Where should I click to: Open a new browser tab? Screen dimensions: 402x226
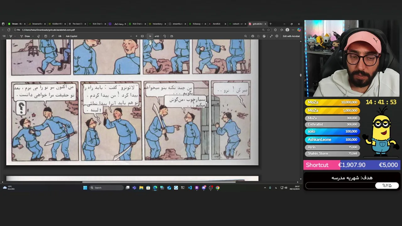[x=271, y=24]
